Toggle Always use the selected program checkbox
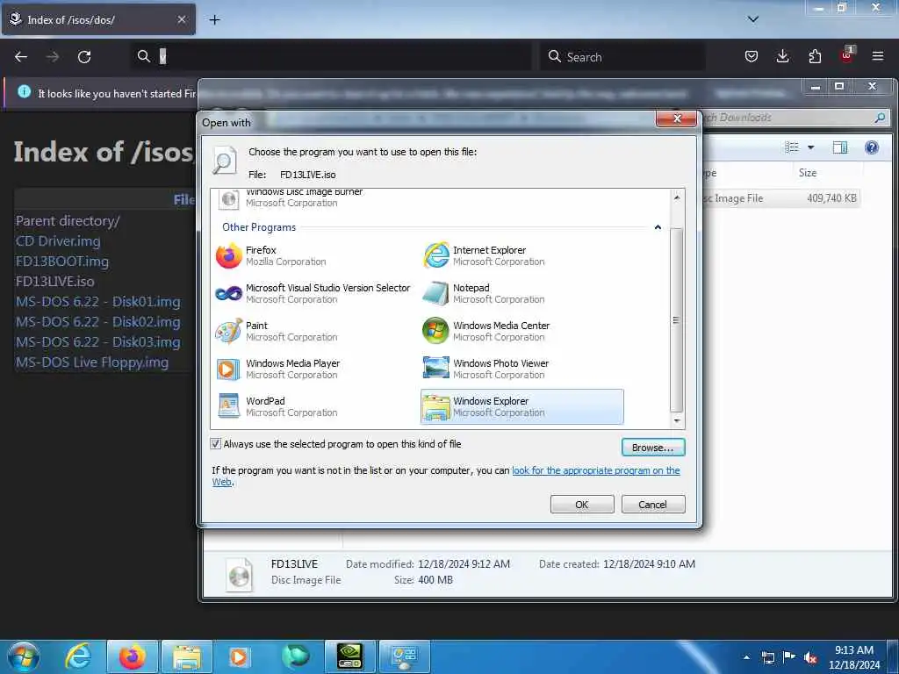 (x=216, y=443)
